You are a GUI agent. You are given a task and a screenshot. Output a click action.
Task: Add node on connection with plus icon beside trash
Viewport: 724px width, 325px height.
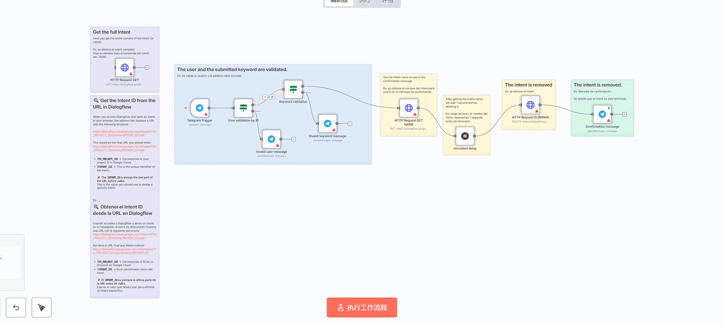(265, 97)
